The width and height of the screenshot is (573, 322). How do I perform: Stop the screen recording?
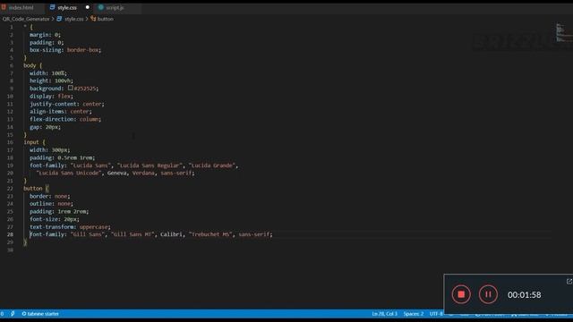pyautogui.click(x=461, y=294)
